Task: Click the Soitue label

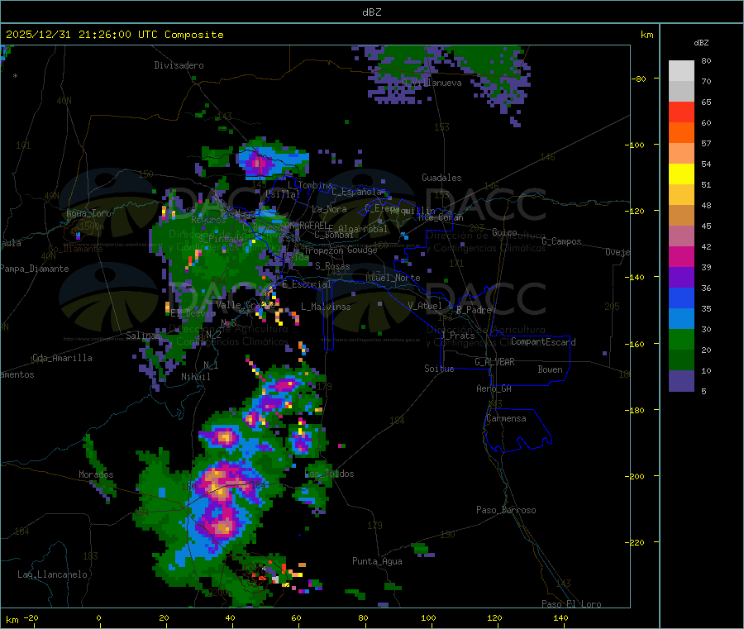Action: point(439,369)
